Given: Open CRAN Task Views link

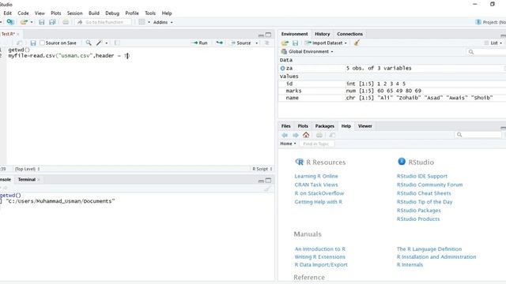Looking at the screenshot, I should tap(316, 185).
